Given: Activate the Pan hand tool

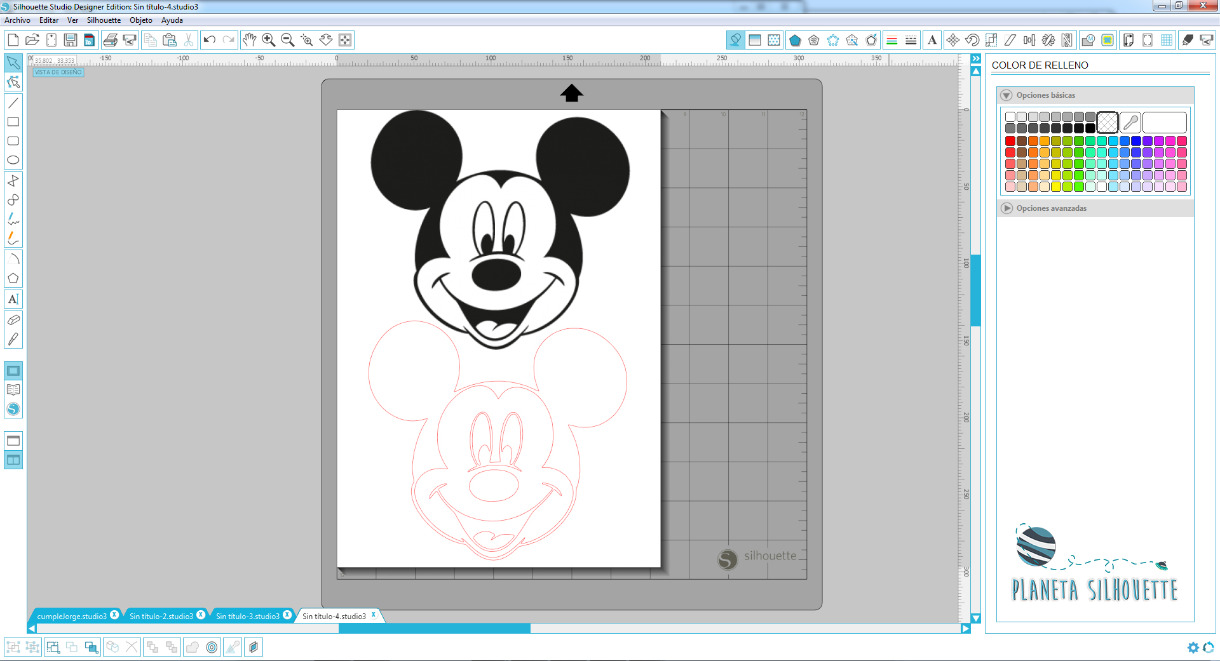Looking at the screenshot, I should point(250,40).
